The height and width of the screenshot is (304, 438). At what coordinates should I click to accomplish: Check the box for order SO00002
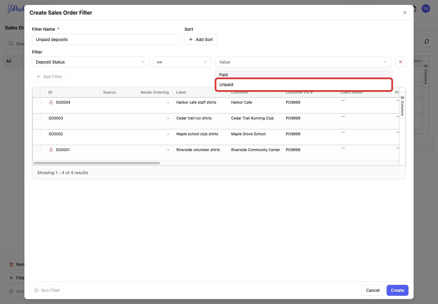(x=39, y=133)
